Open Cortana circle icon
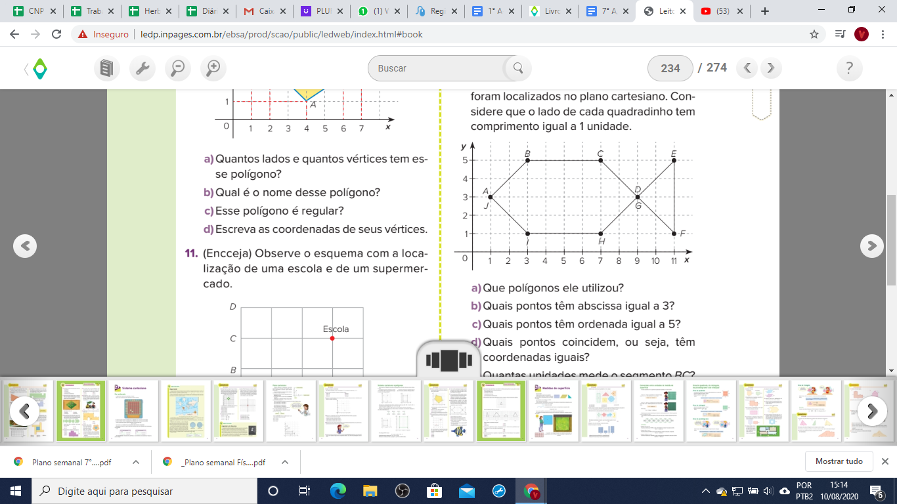Screen dimensions: 897x504 pyautogui.click(x=273, y=491)
